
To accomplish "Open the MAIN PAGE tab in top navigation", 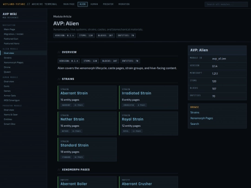I will tap(69, 4).
